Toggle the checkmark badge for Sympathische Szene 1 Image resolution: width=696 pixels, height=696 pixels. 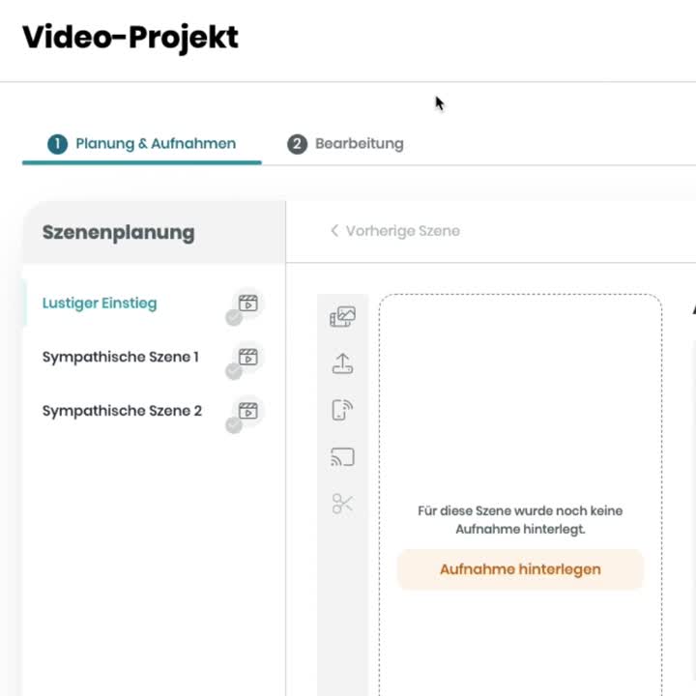[x=234, y=372]
